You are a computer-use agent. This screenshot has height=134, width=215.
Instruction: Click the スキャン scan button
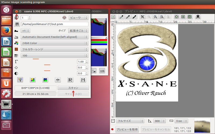click(73, 88)
